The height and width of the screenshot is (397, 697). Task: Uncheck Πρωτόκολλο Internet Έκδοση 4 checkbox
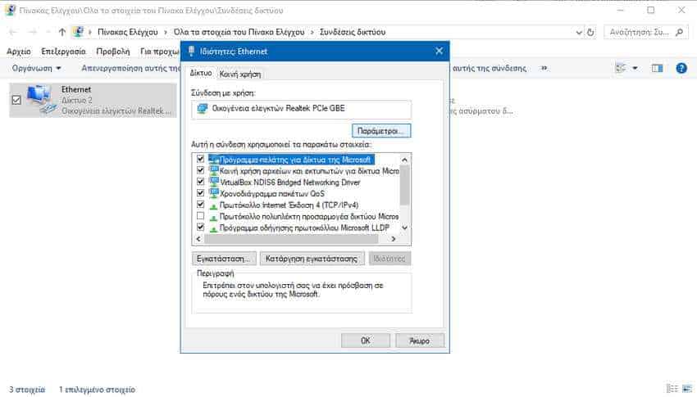pyautogui.click(x=200, y=205)
